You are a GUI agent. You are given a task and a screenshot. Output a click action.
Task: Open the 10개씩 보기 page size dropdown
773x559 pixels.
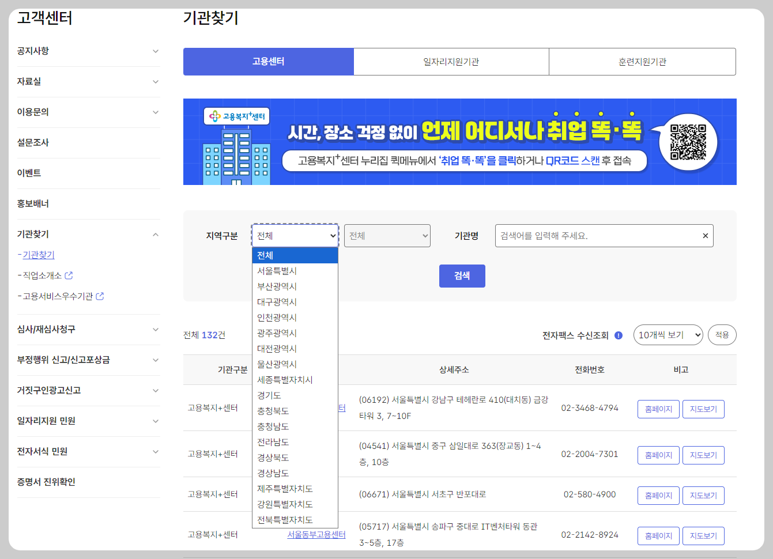668,335
